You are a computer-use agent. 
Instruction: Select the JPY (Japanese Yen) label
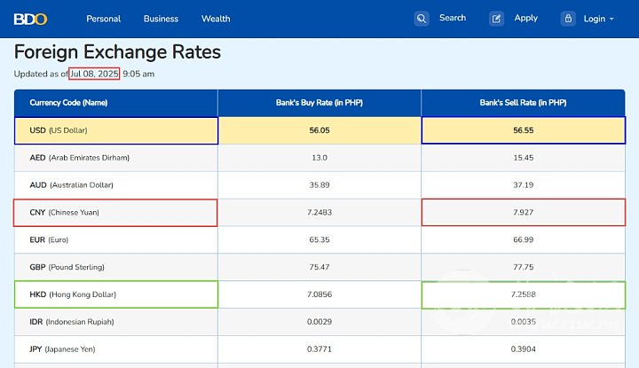(x=62, y=348)
